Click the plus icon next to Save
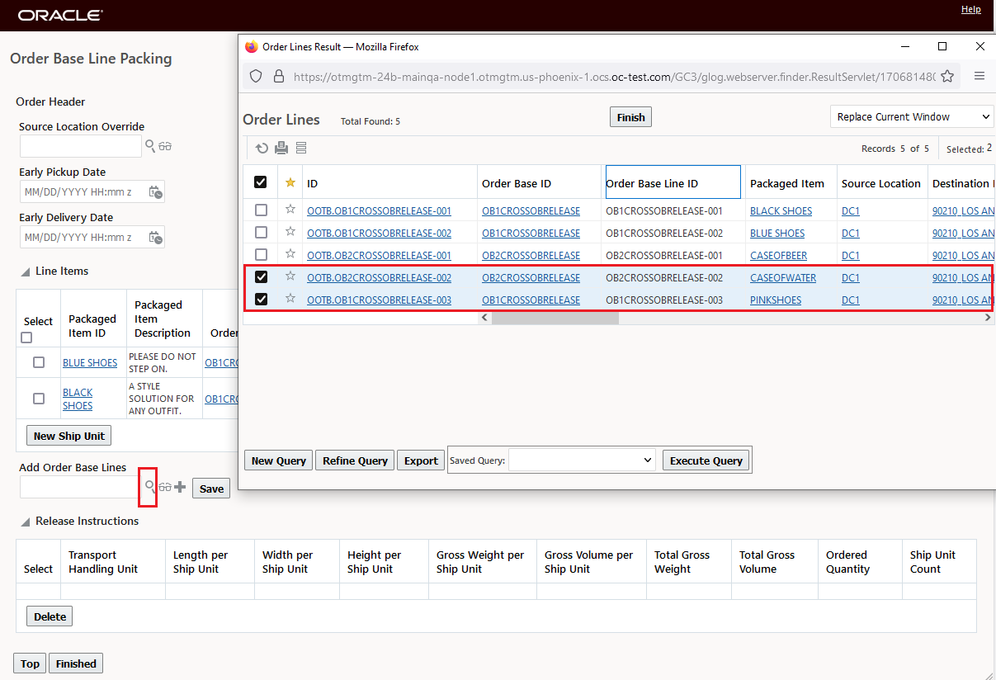This screenshot has width=996, height=680. coord(181,488)
